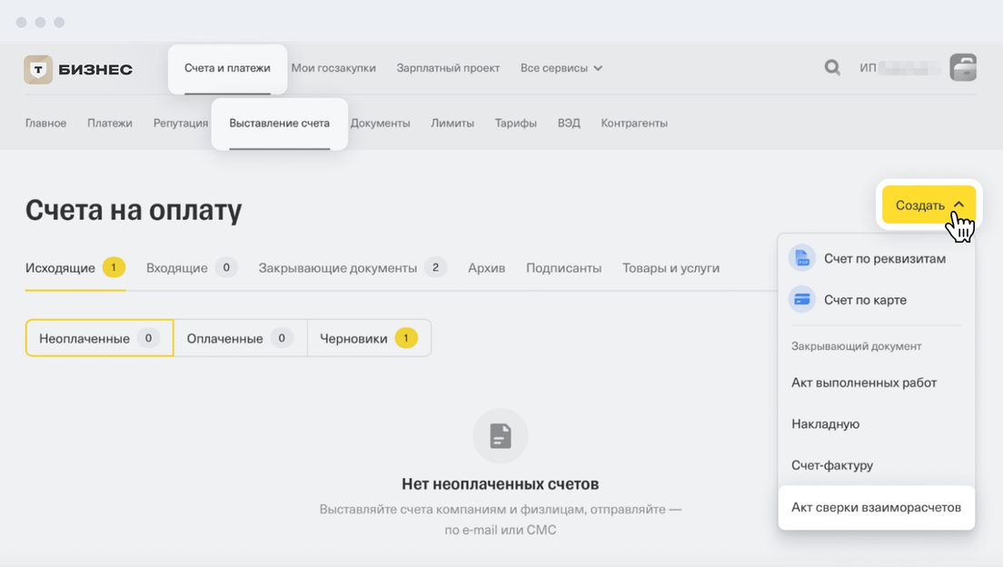Collapse the Создать dropdown button
1003x567 pixels.
click(x=929, y=205)
